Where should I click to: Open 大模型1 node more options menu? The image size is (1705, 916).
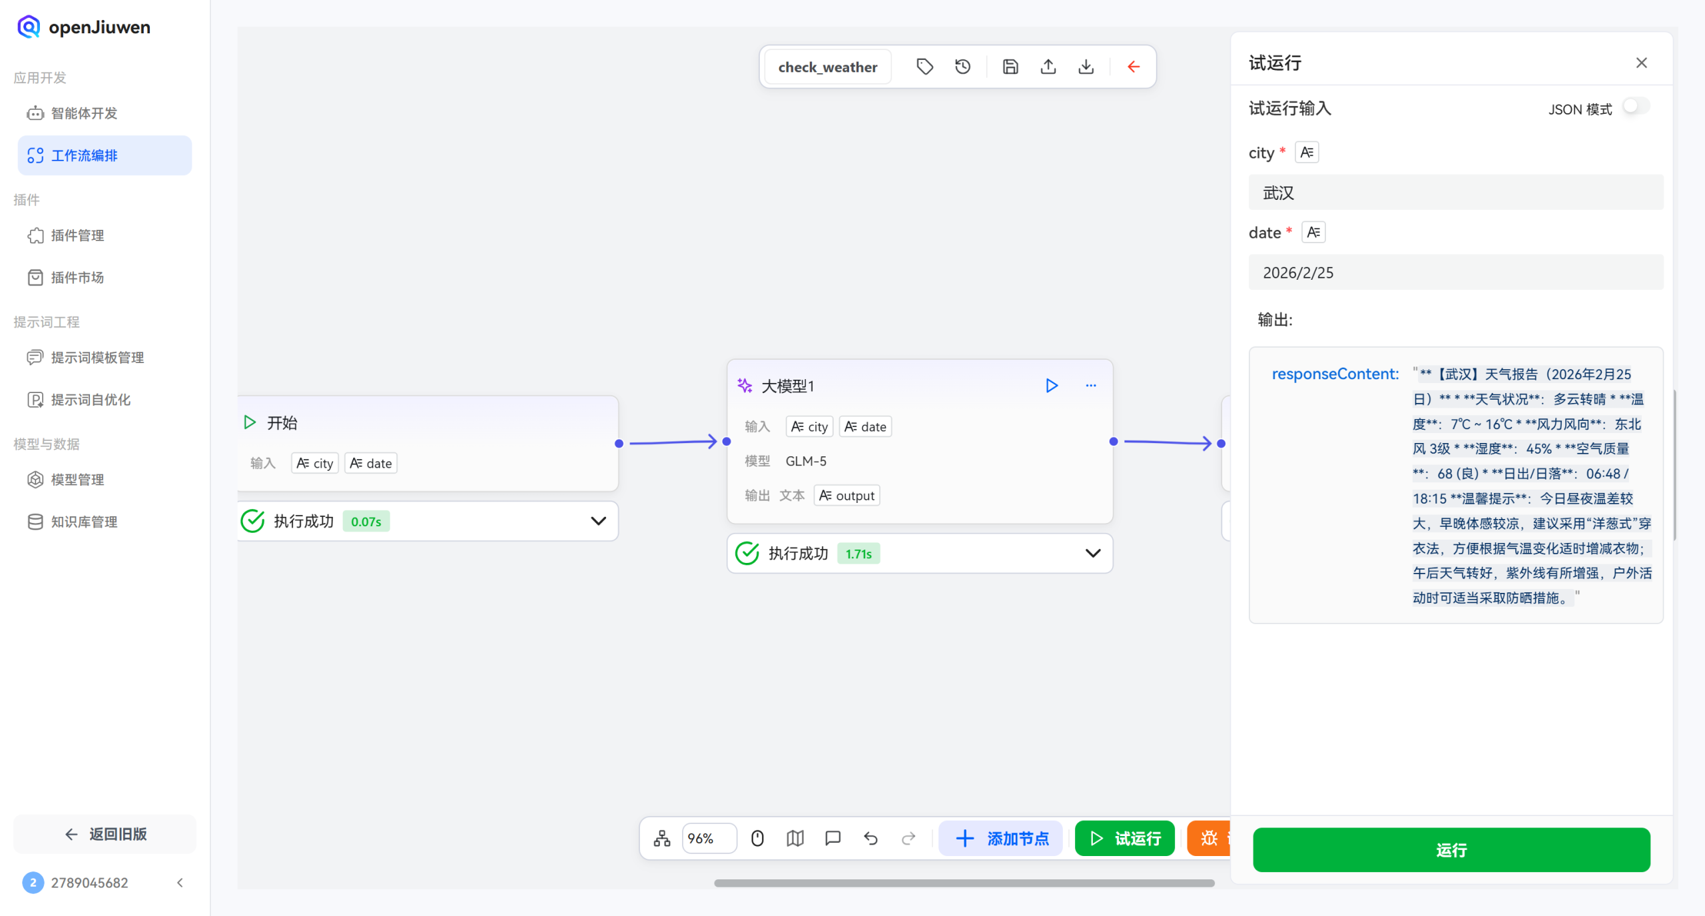[x=1091, y=386]
